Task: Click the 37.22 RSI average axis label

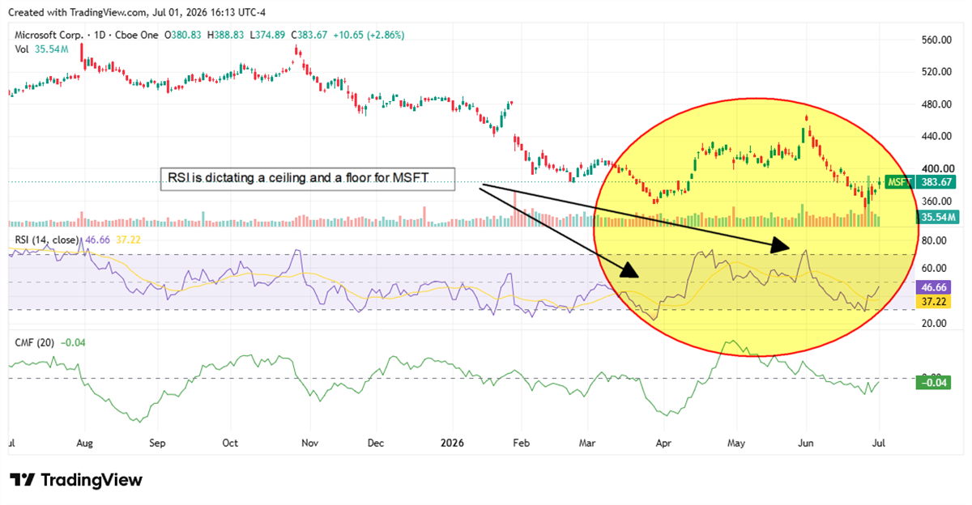Action: point(934,300)
